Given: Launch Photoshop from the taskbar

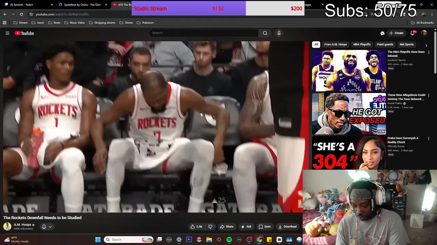Looking at the screenshot, I should 189,240.
